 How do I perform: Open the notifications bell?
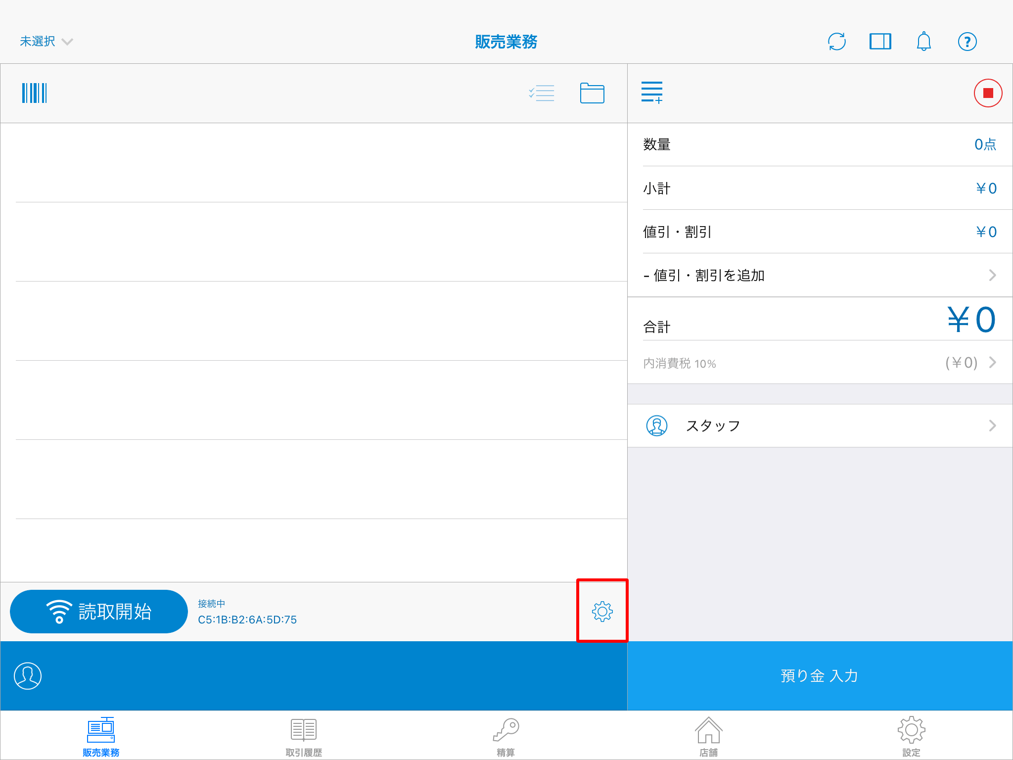tap(923, 42)
